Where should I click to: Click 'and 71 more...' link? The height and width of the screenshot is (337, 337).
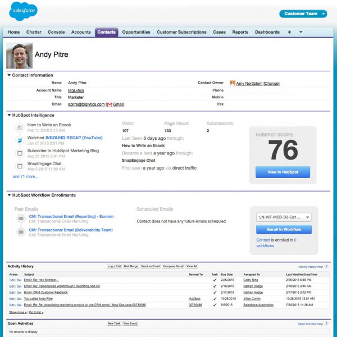click(x=26, y=176)
